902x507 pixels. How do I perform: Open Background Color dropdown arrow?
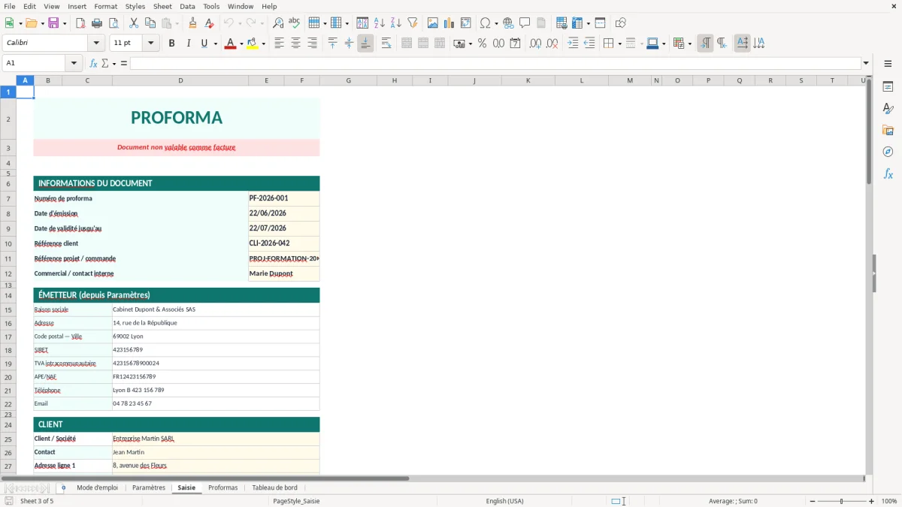coord(263,44)
